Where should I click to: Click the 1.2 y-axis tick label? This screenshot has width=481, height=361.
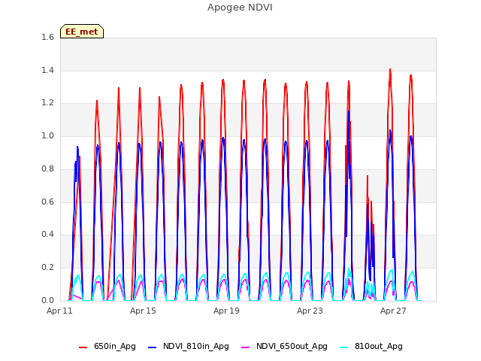(47, 103)
